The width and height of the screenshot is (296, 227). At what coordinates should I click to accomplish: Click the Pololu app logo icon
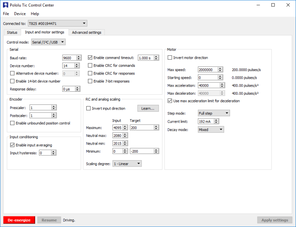(x=5, y=5)
